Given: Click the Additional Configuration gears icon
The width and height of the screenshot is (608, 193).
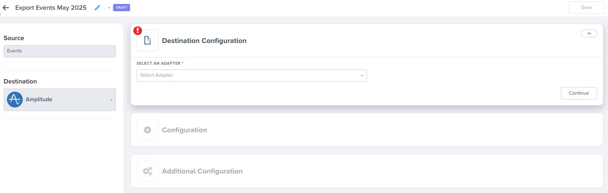Looking at the screenshot, I should [147, 171].
